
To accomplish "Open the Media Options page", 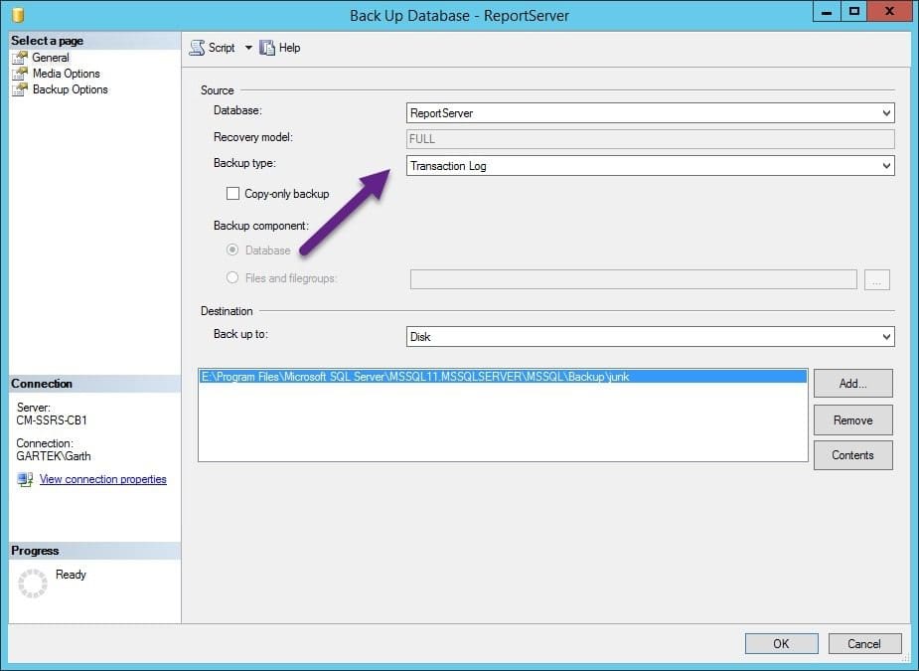I will pyautogui.click(x=67, y=74).
